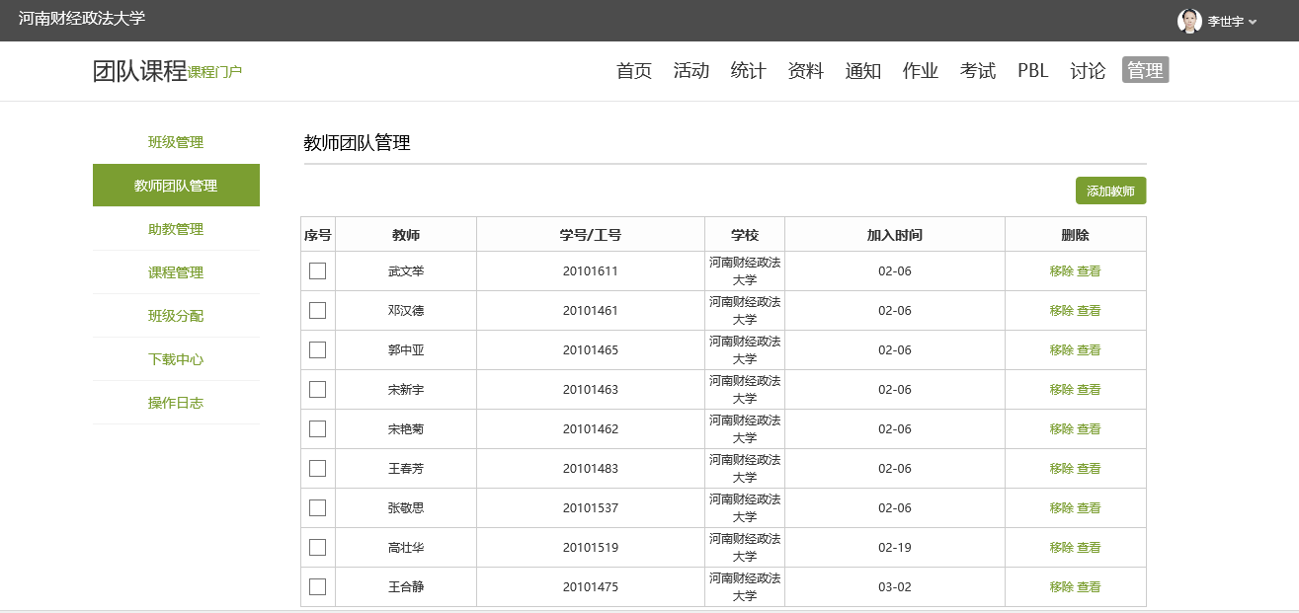The height and width of the screenshot is (613, 1299).
Task: Select the 管理 navigation item
Action: point(1145,70)
